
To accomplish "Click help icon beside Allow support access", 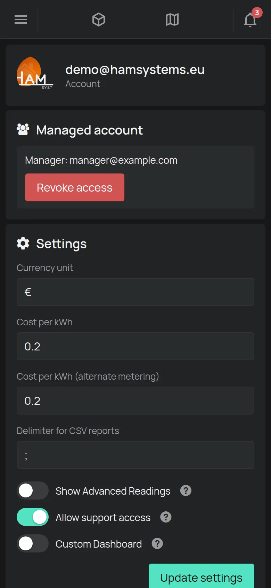I will [x=166, y=517].
